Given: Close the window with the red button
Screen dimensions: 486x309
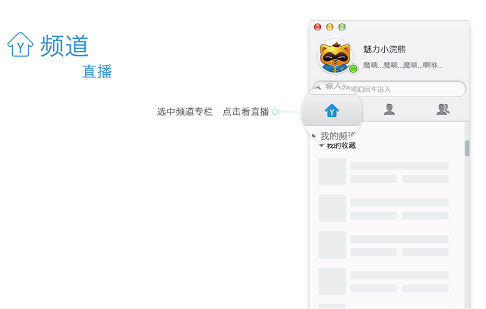Looking at the screenshot, I should [x=317, y=27].
